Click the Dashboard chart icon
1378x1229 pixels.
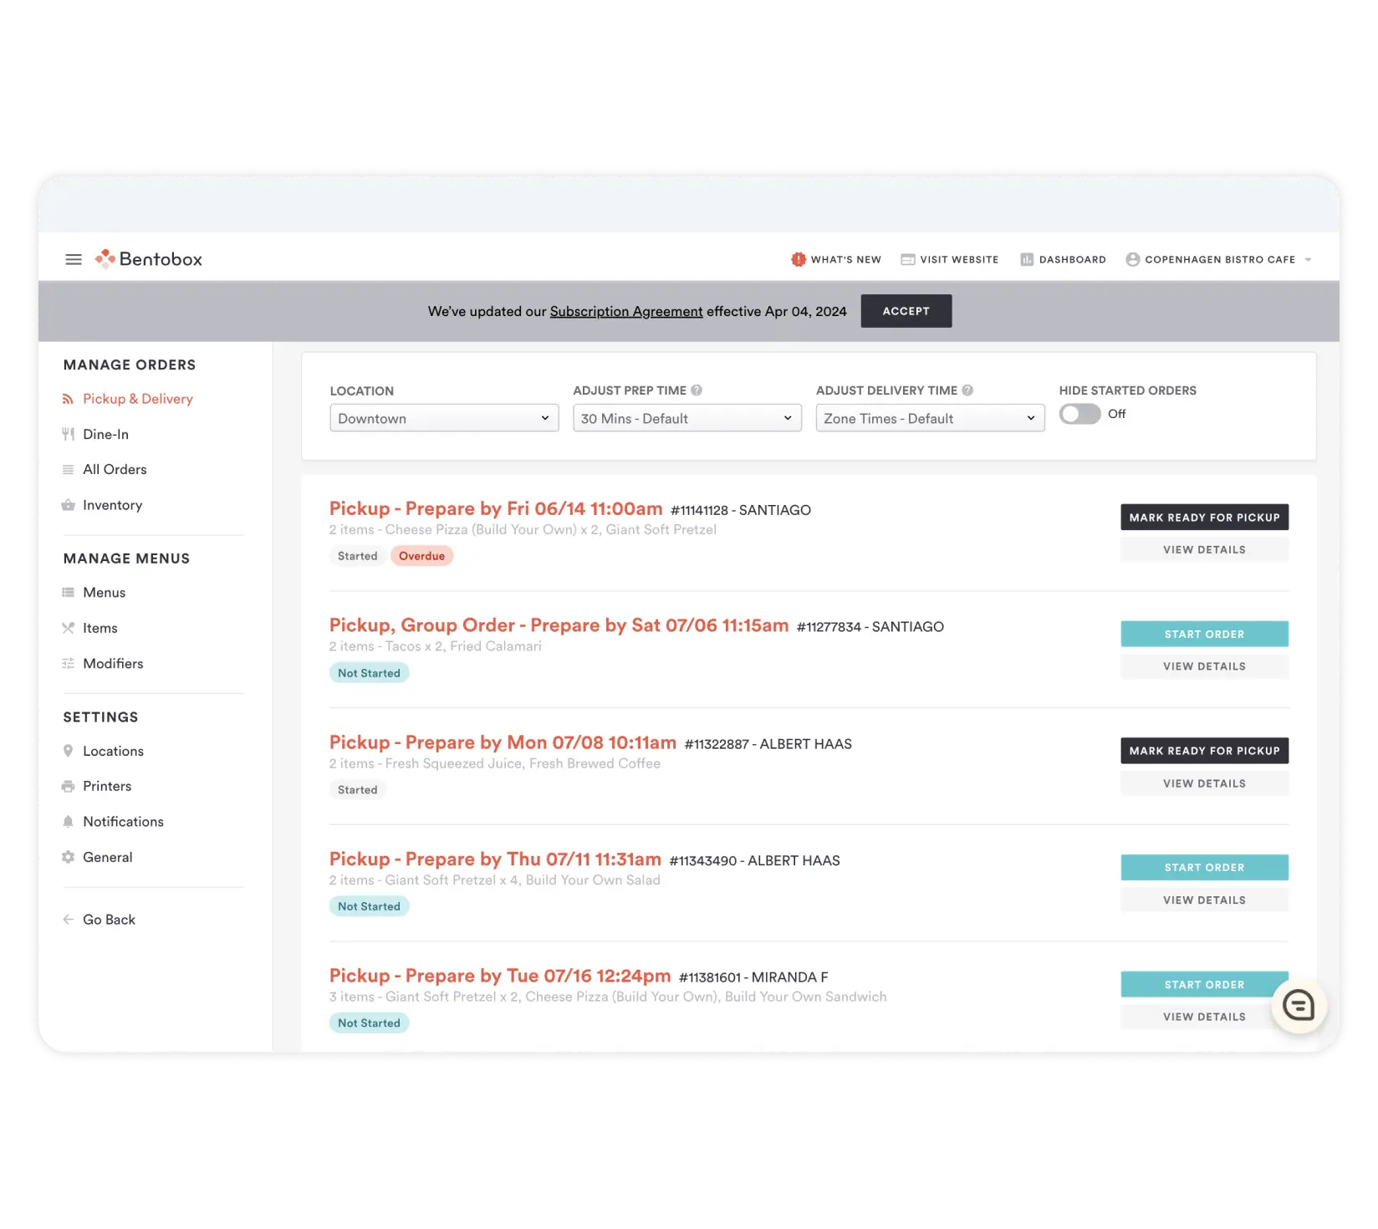(1027, 259)
